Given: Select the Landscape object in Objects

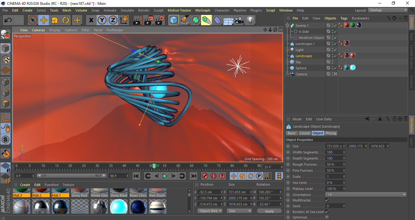Looking at the screenshot, I should click(x=304, y=56).
